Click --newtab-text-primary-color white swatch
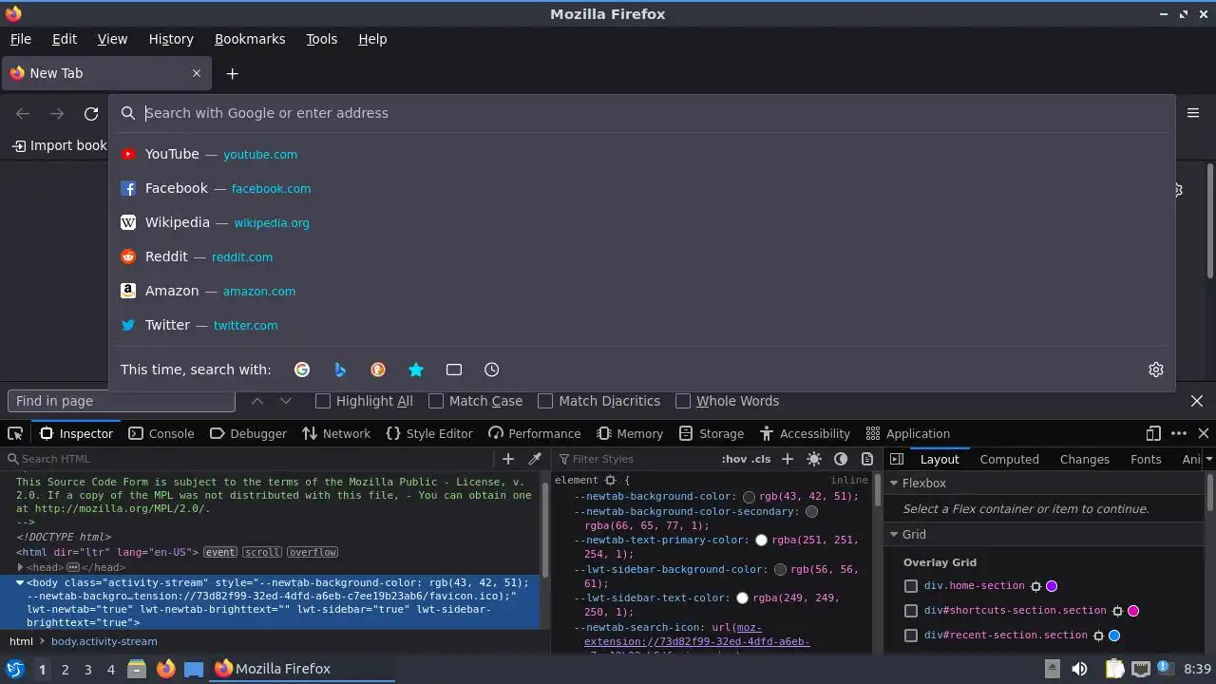 (761, 541)
